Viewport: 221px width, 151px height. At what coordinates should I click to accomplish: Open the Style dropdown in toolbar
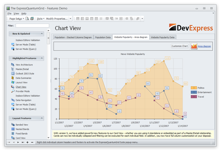point(41,19)
